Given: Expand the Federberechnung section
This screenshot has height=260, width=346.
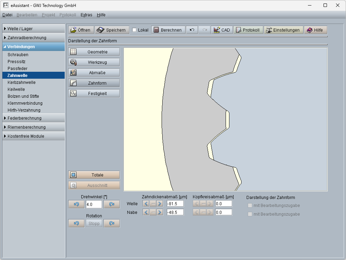Looking at the screenshot, I should coord(34,118).
